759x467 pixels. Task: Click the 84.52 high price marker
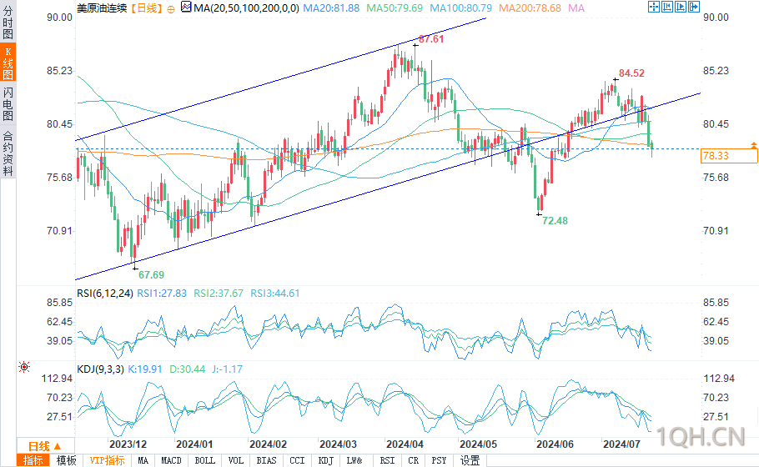coord(631,73)
